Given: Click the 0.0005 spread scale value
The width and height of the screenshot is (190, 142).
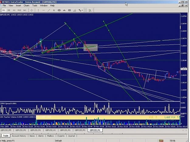Looking at the screenshot, I should point(183,107).
